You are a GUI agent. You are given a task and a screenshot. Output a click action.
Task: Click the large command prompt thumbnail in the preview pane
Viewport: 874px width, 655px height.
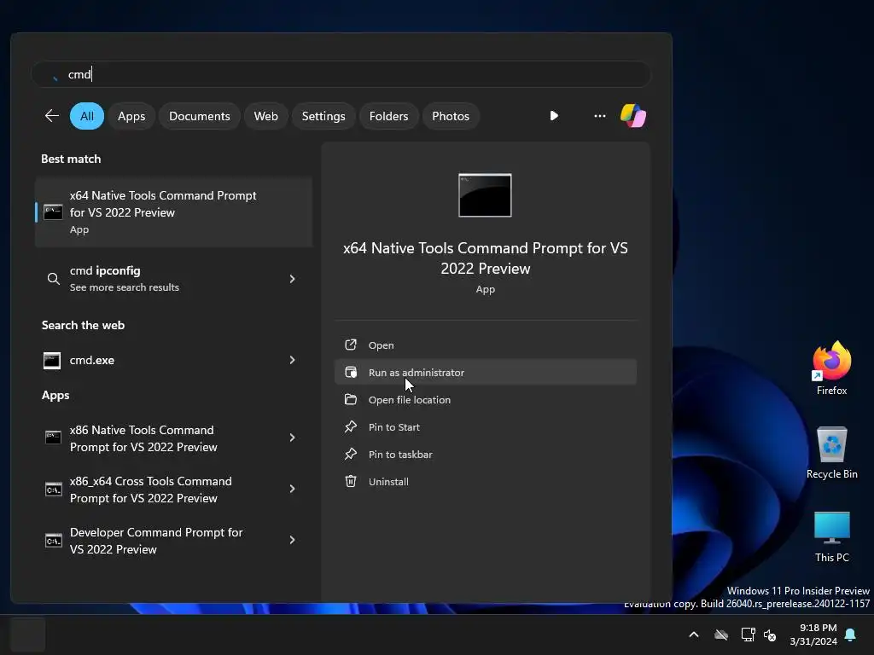(485, 195)
